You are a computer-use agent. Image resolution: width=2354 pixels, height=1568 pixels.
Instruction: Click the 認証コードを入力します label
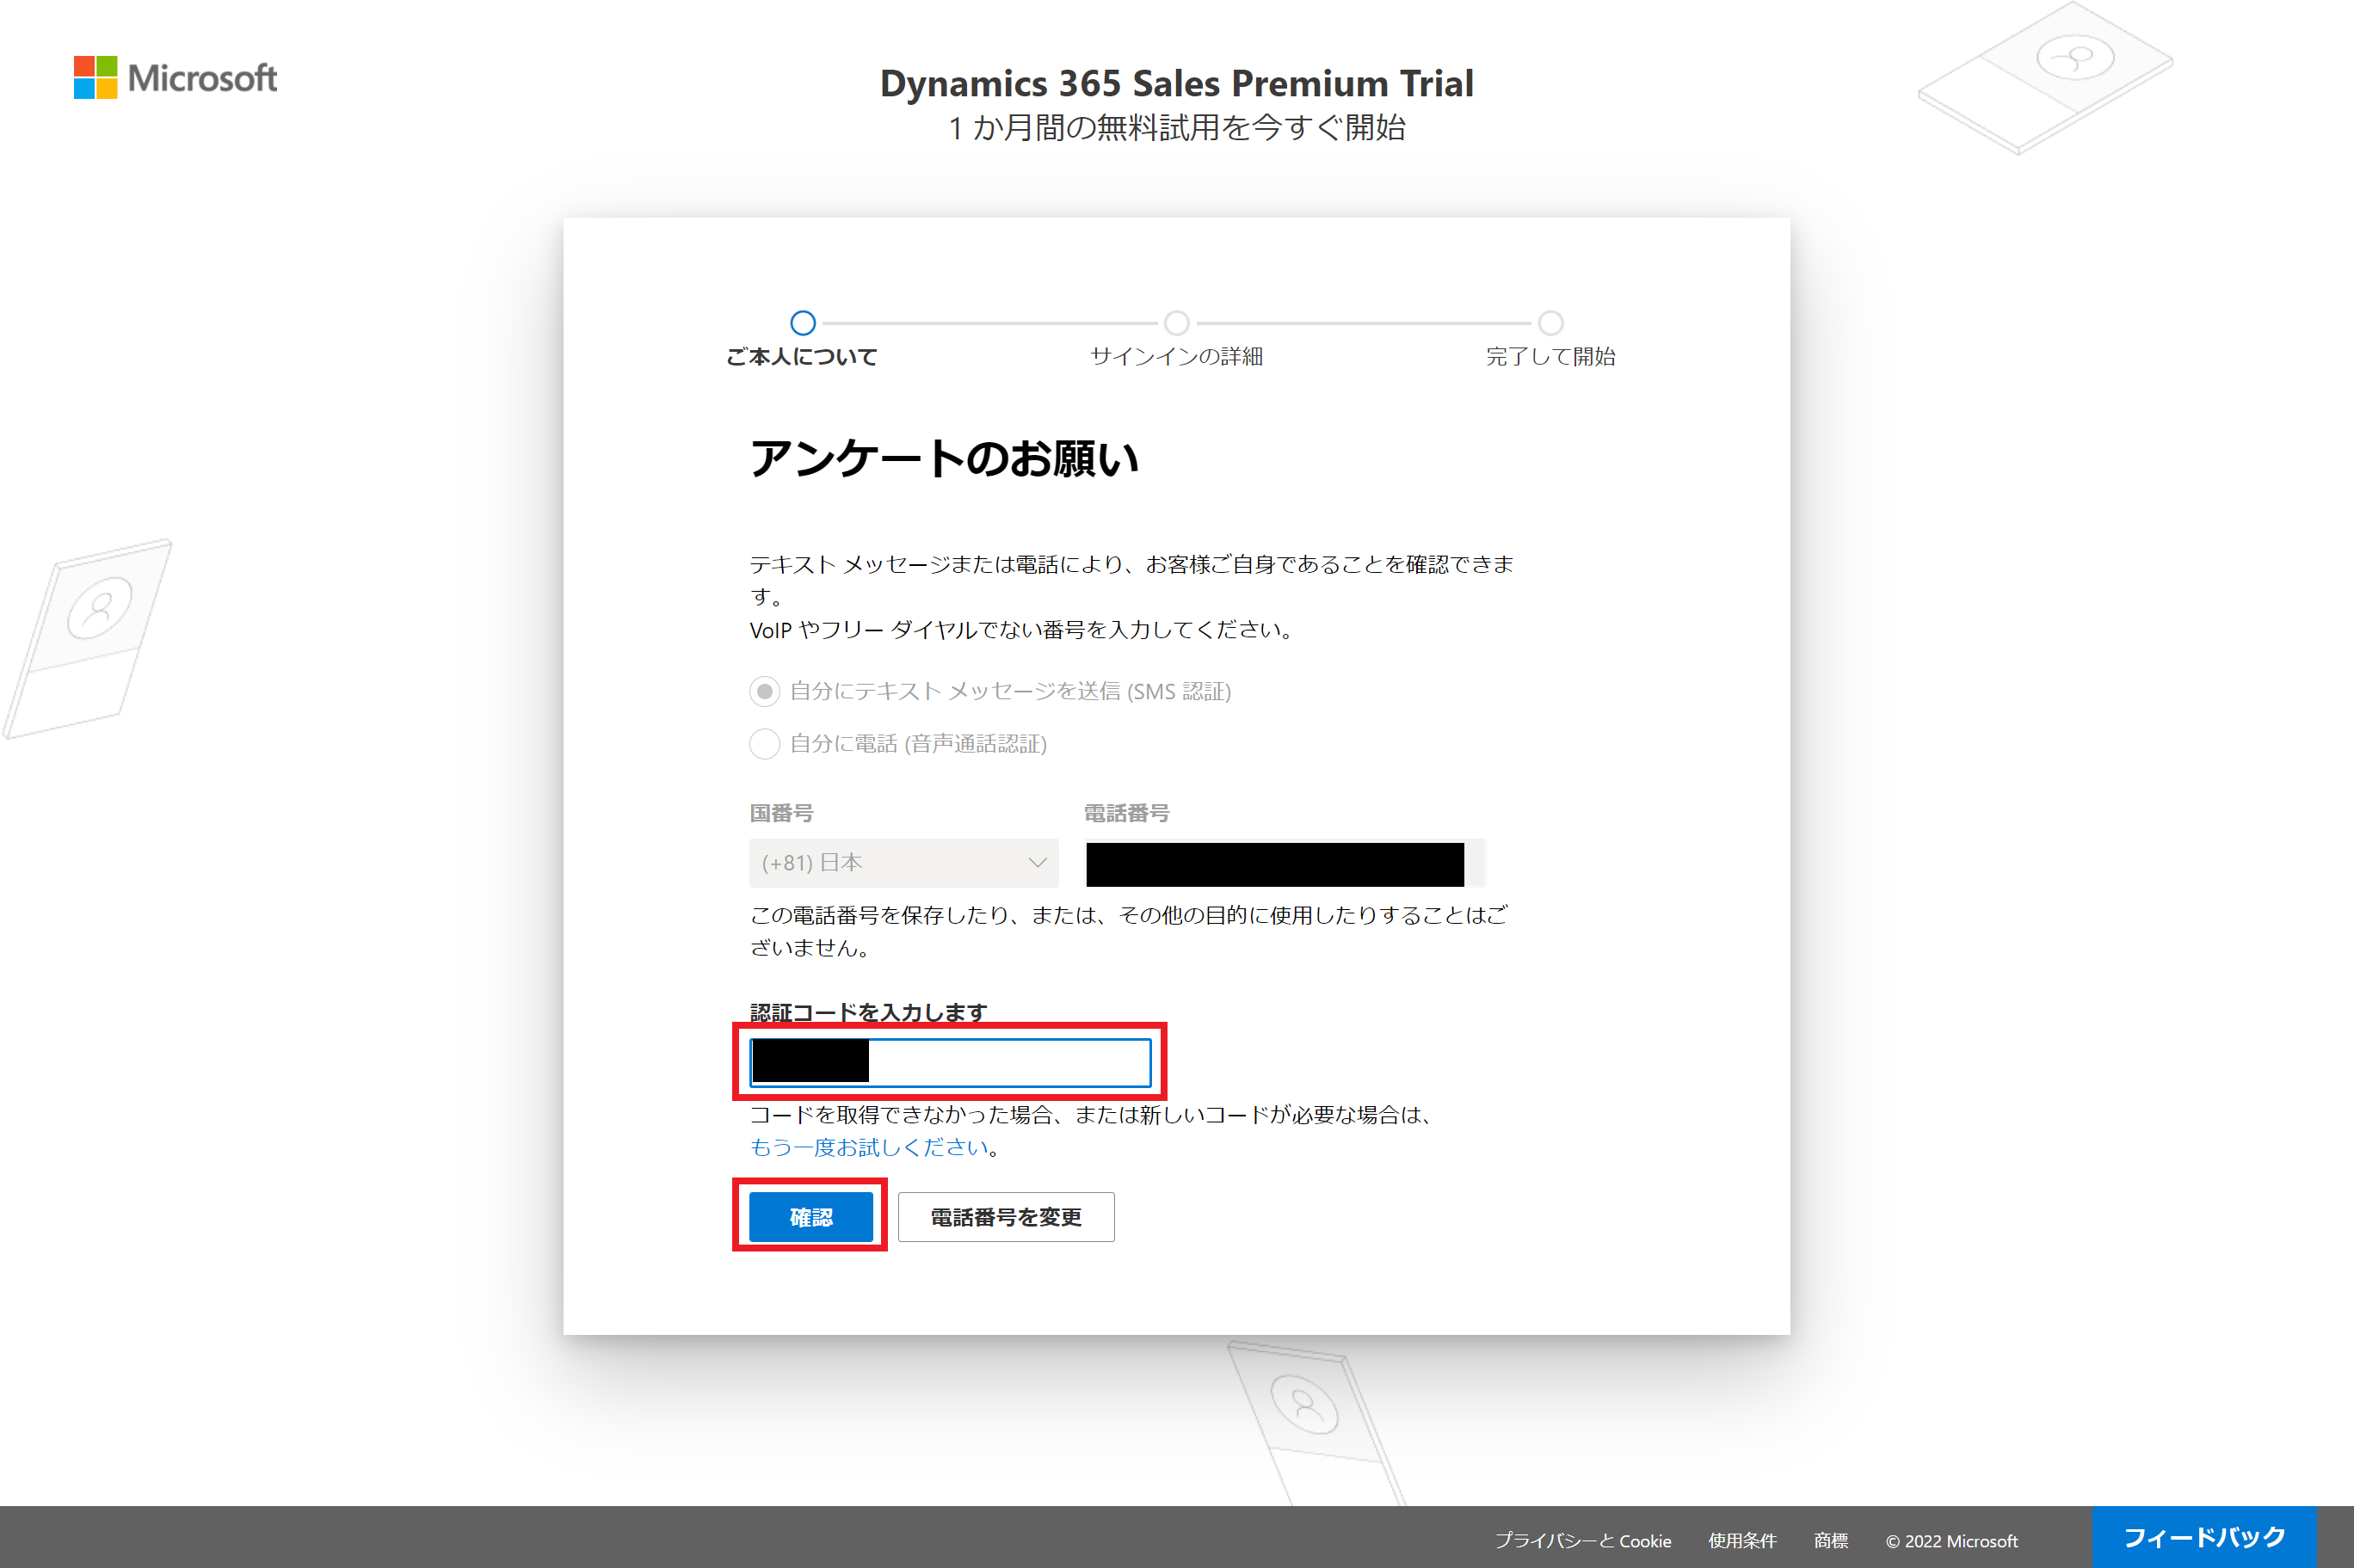[x=868, y=1012]
